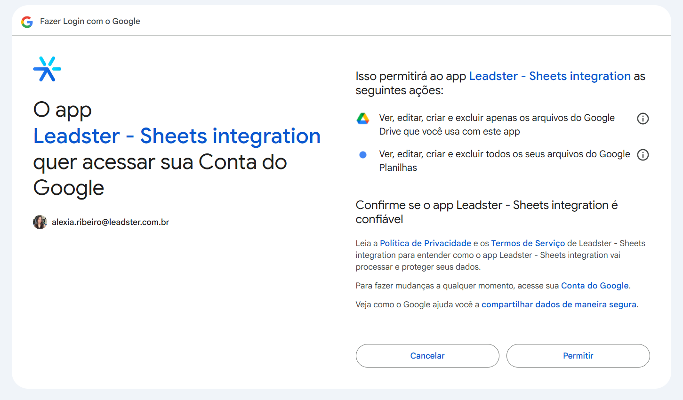Click the Google logo icon in header
Viewport: 683px width, 400px height.
point(27,22)
